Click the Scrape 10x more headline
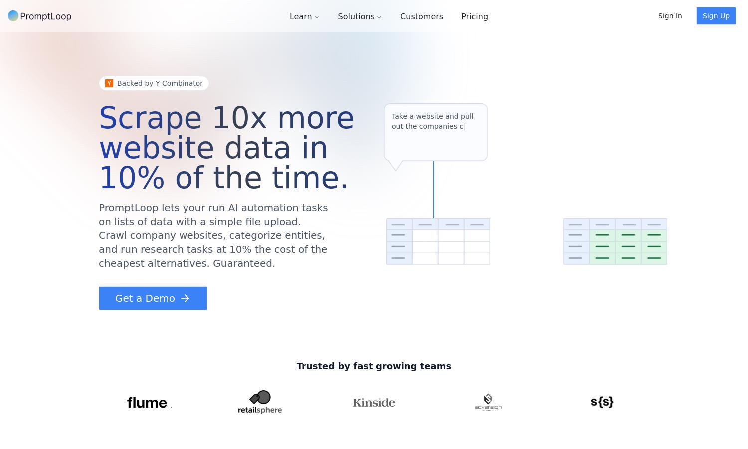The height and width of the screenshot is (449, 748). [x=227, y=148]
